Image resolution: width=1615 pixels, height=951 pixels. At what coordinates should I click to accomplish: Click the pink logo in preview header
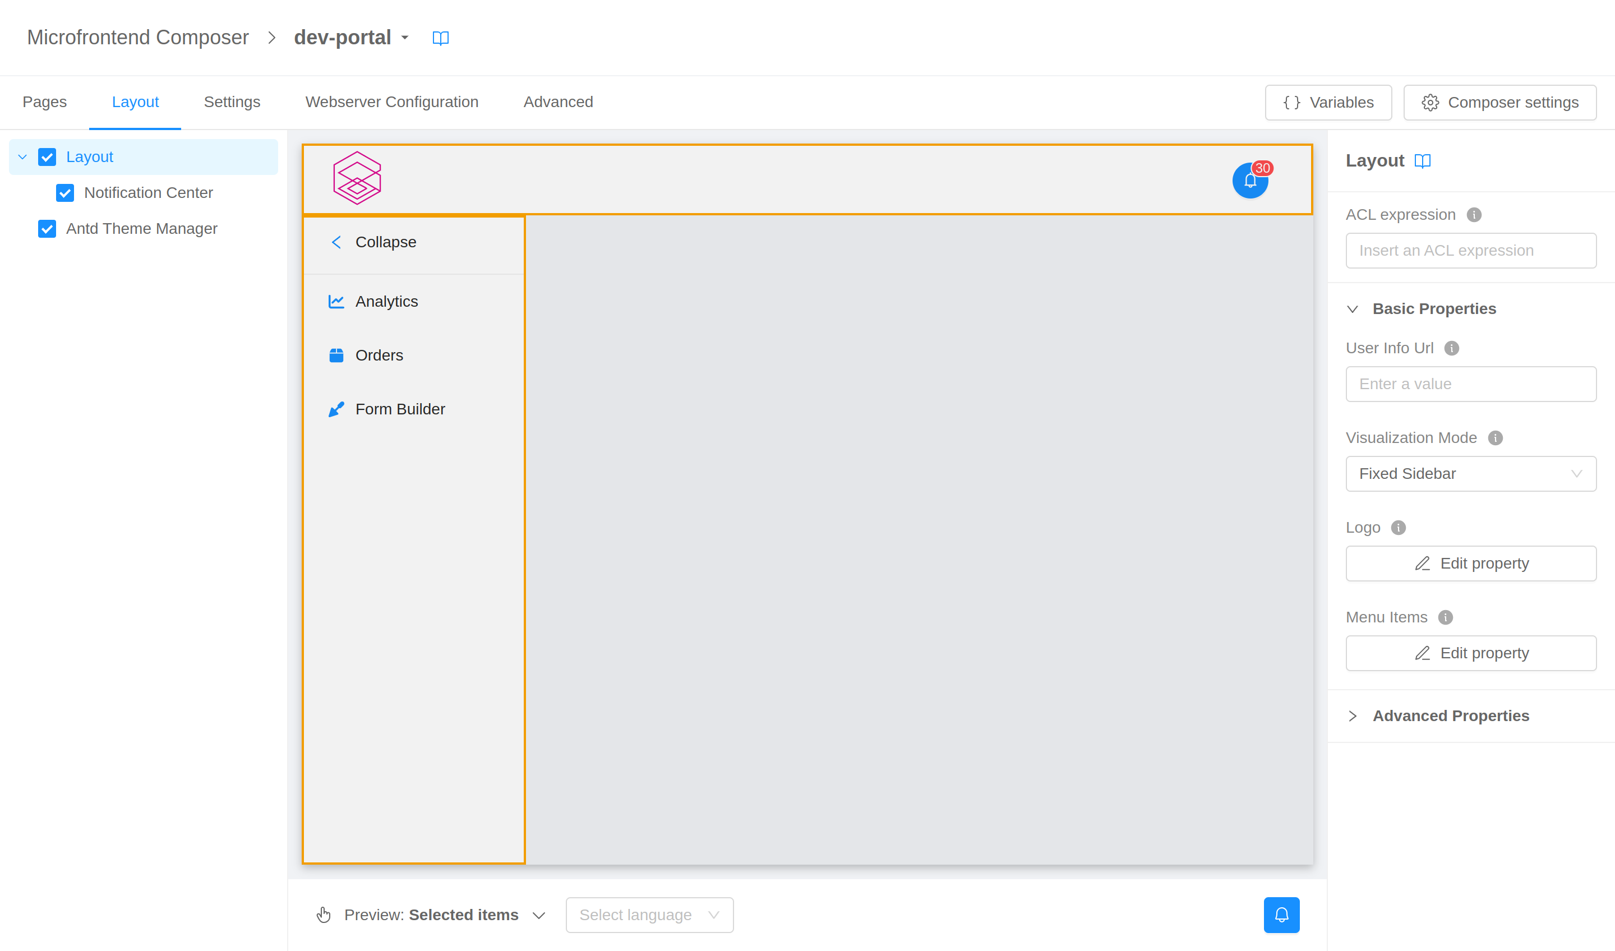tap(357, 178)
